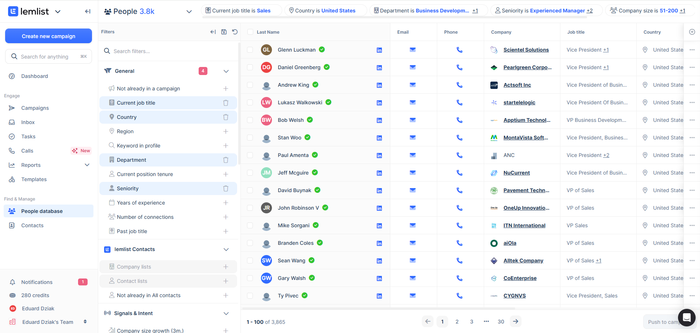The width and height of the screenshot is (700, 333).
Task: Remove the Current job title filter via trash icon
Action: [x=226, y=102]
